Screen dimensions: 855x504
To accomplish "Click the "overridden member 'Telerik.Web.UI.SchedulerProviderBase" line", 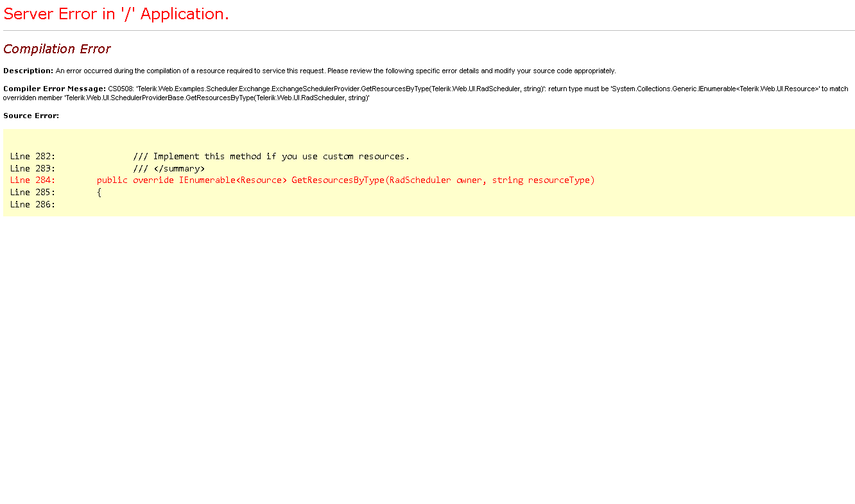I will 186,98.
